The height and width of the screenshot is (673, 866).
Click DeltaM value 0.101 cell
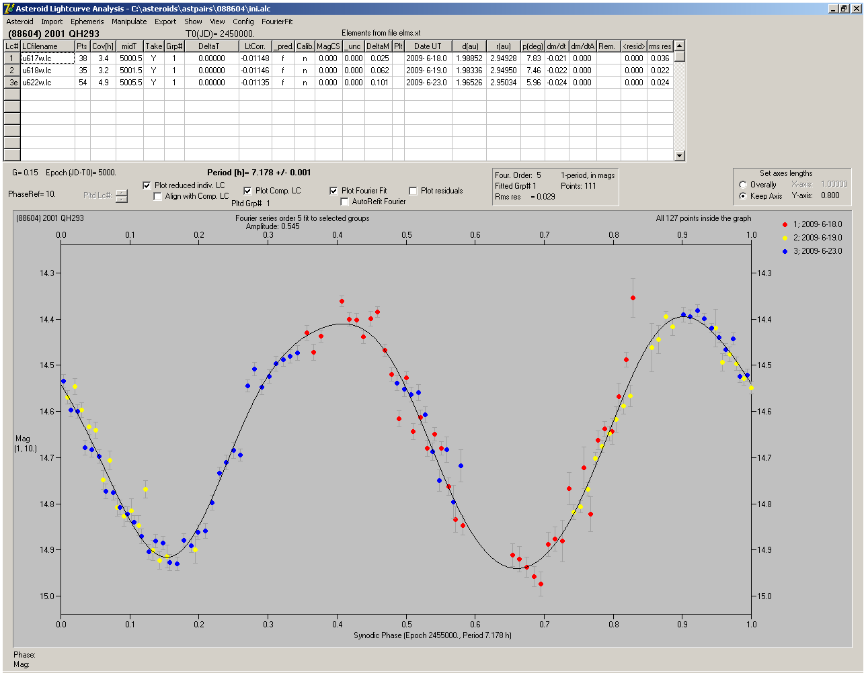coord(379,82)
